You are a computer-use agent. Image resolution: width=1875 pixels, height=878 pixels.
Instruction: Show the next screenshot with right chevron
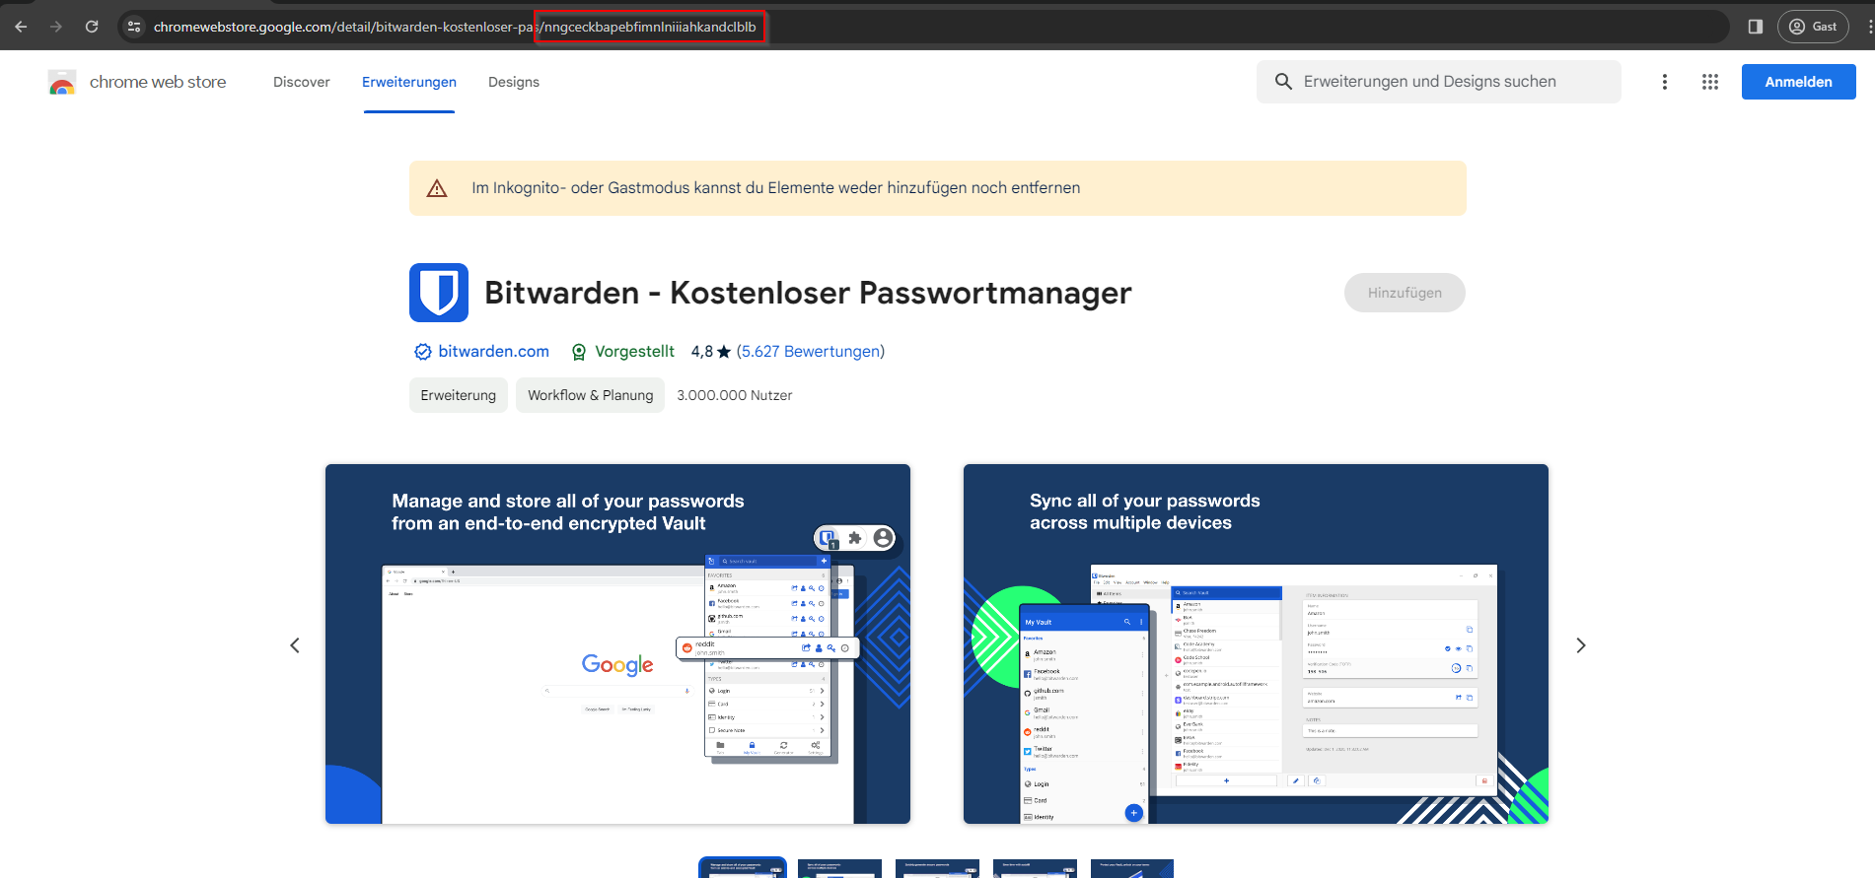pyautogui.click(x=1581, y=645)
